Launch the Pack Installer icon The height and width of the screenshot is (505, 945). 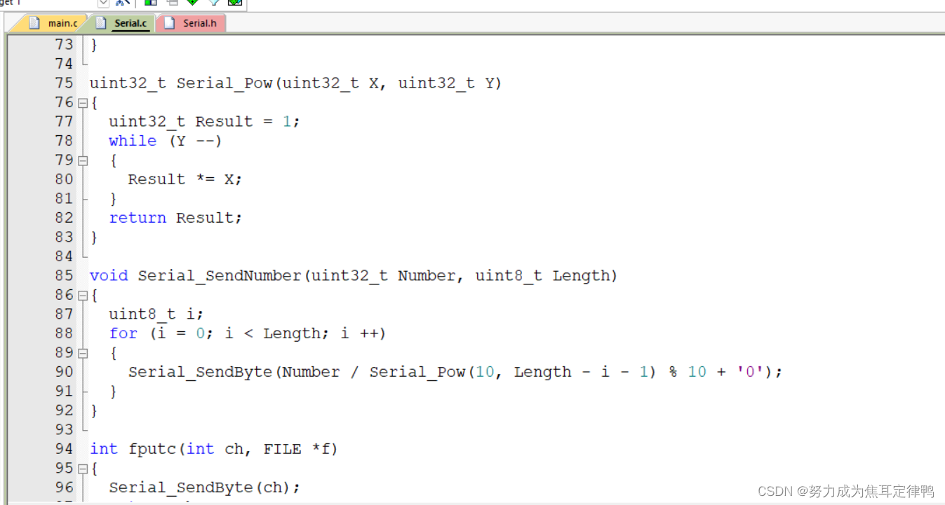tap(235, 3)
